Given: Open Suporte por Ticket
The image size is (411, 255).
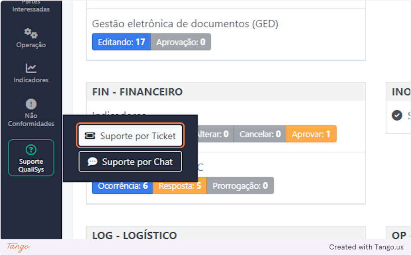Looking at the screenshot, I should (130, 136).
